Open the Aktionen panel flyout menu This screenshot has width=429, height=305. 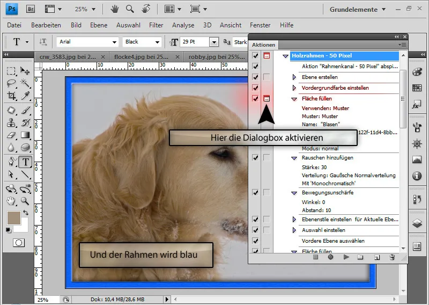coord(402,45)
